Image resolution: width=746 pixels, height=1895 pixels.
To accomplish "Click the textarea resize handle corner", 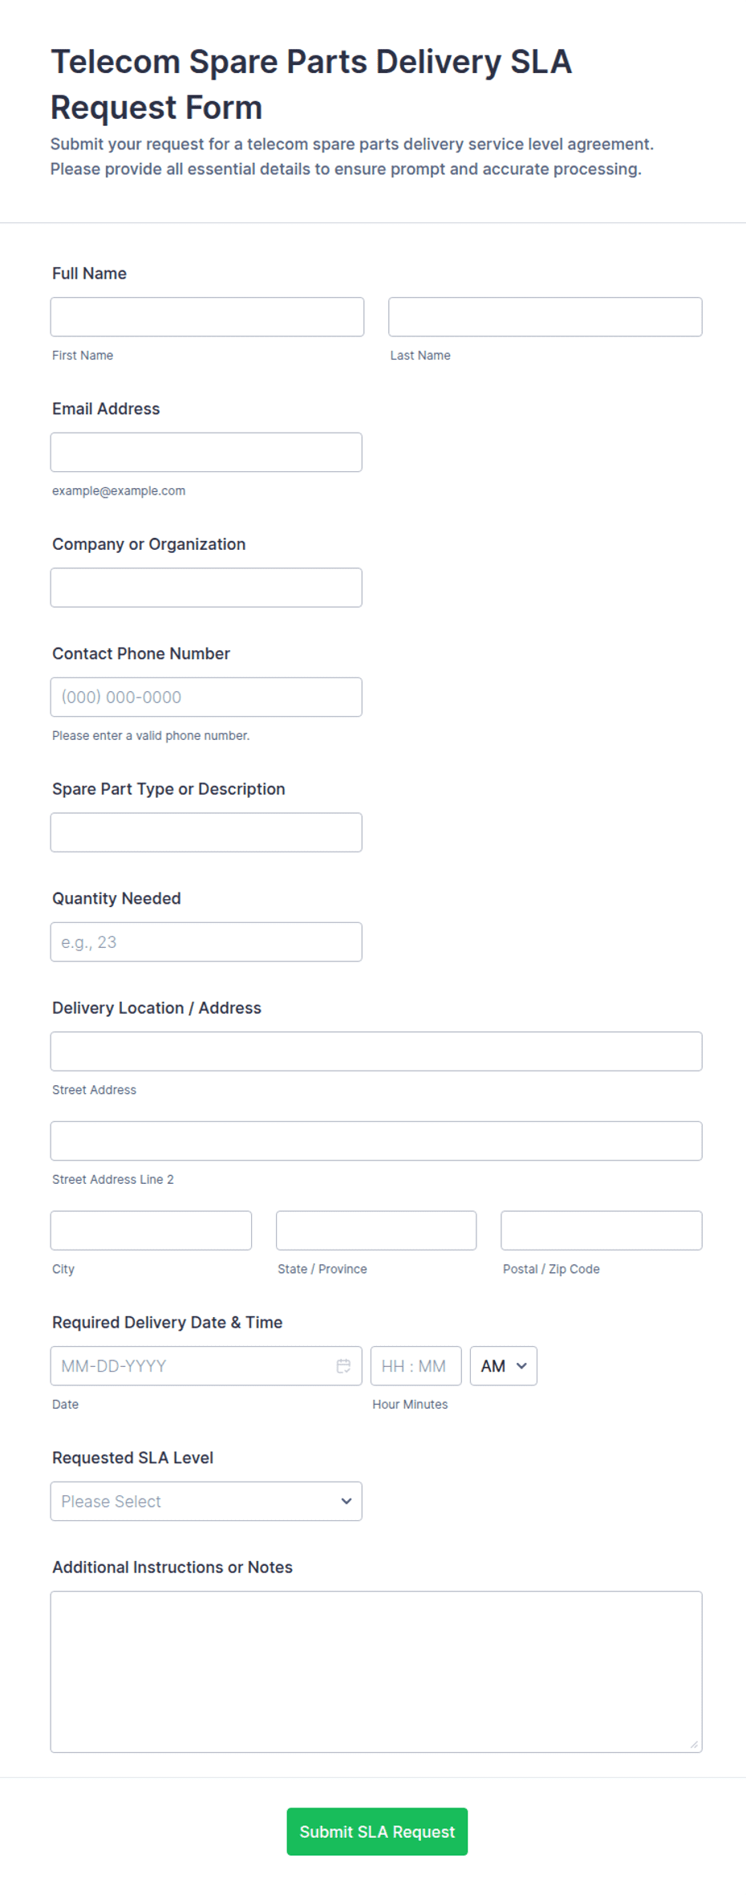I will (694, 1744).
